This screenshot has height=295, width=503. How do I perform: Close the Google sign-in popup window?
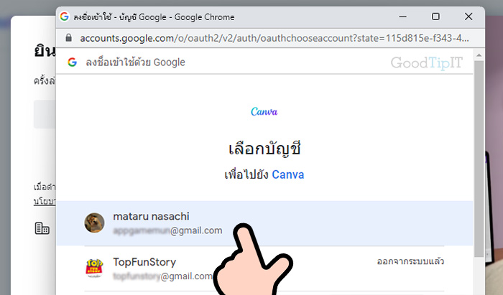pos(469,17)
